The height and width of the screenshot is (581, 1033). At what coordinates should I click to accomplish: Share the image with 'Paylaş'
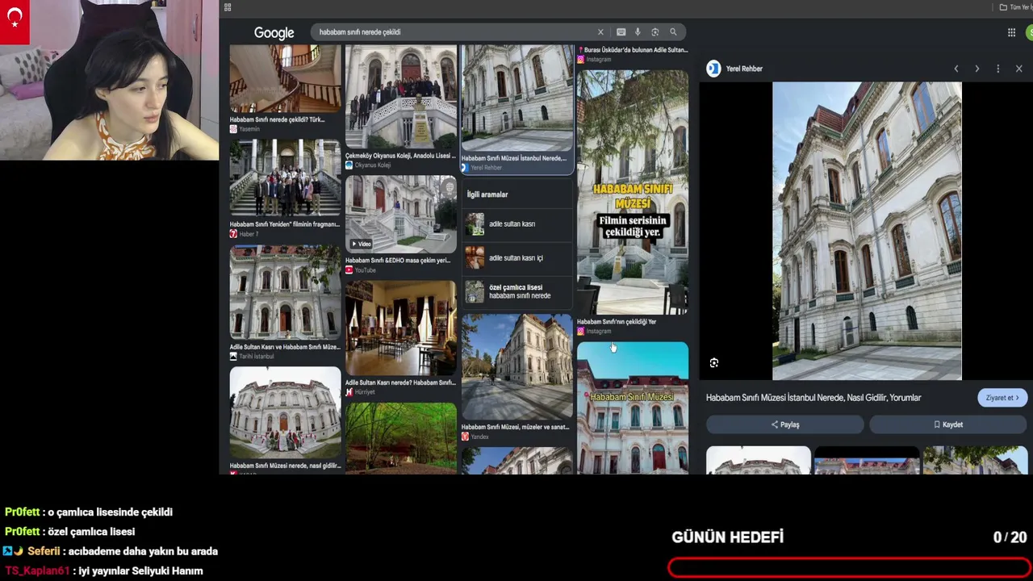point(785,424)
